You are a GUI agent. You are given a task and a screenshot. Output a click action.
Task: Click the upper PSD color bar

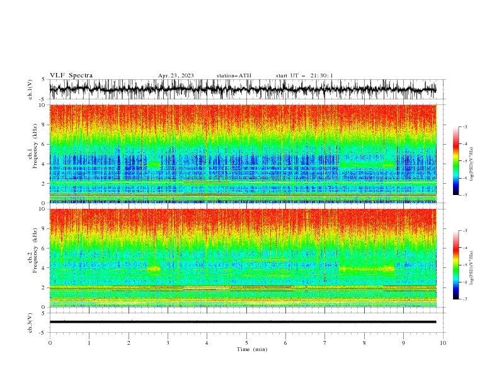[456, 161]
